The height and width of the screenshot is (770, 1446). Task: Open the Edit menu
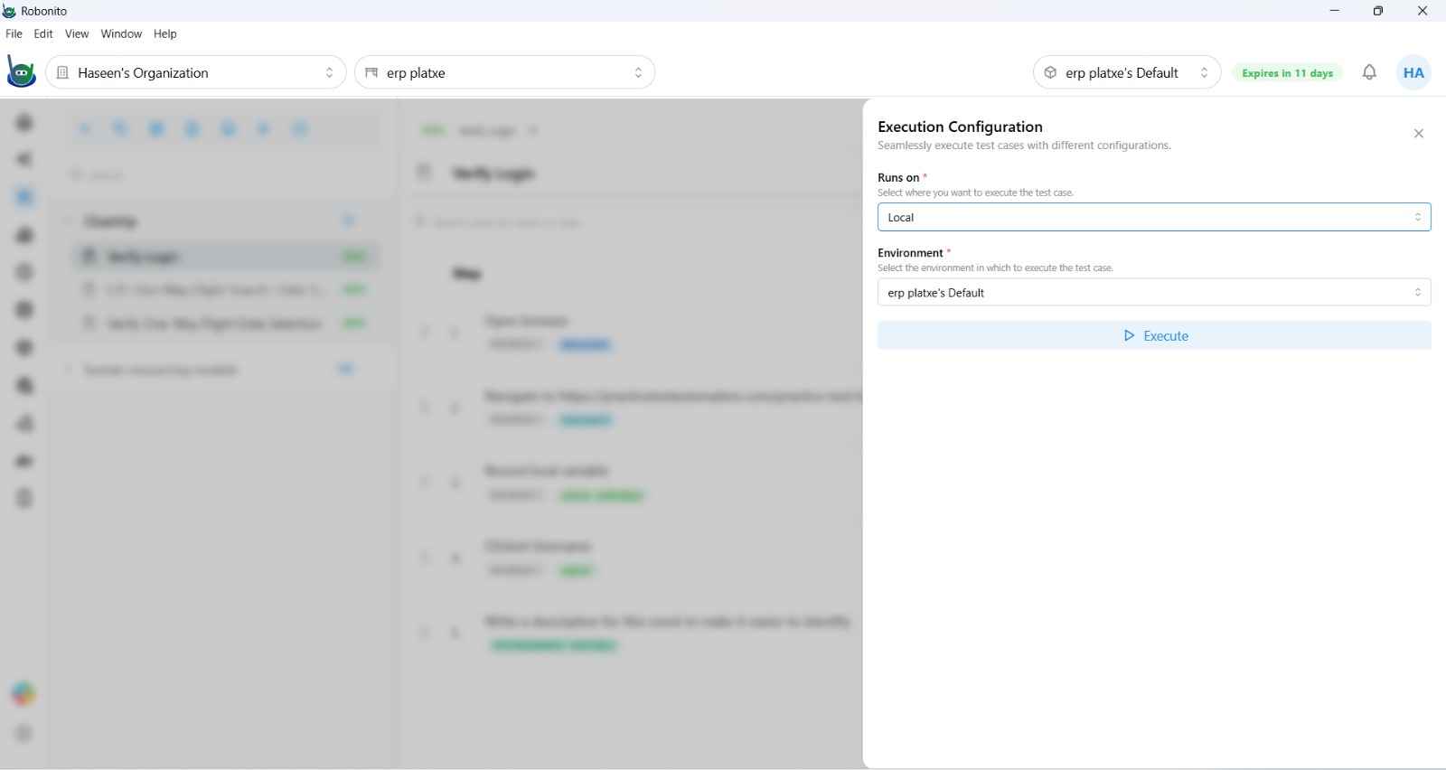[43, 33]
